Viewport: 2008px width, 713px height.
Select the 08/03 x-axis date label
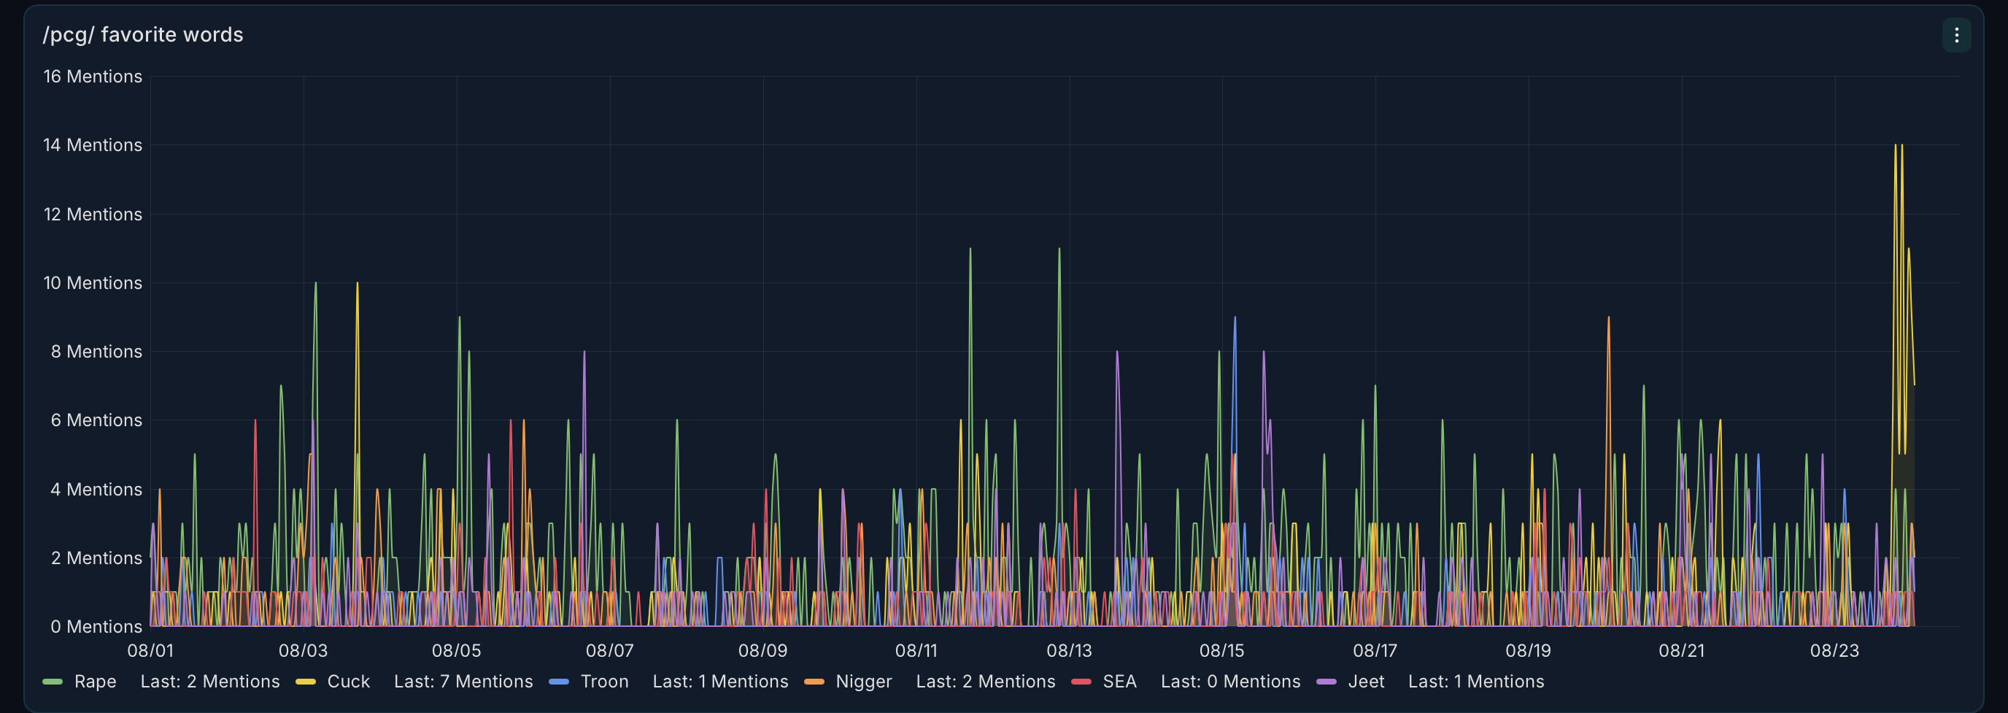(x=304, y=651)
